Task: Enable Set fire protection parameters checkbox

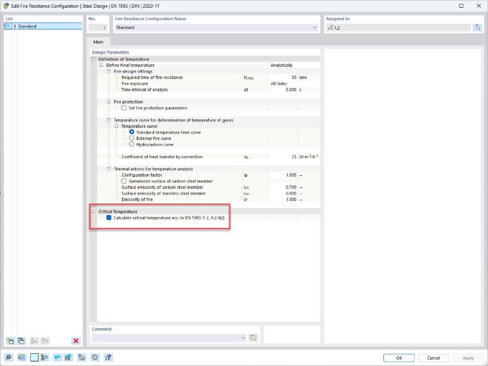Action: coord(124,108)
